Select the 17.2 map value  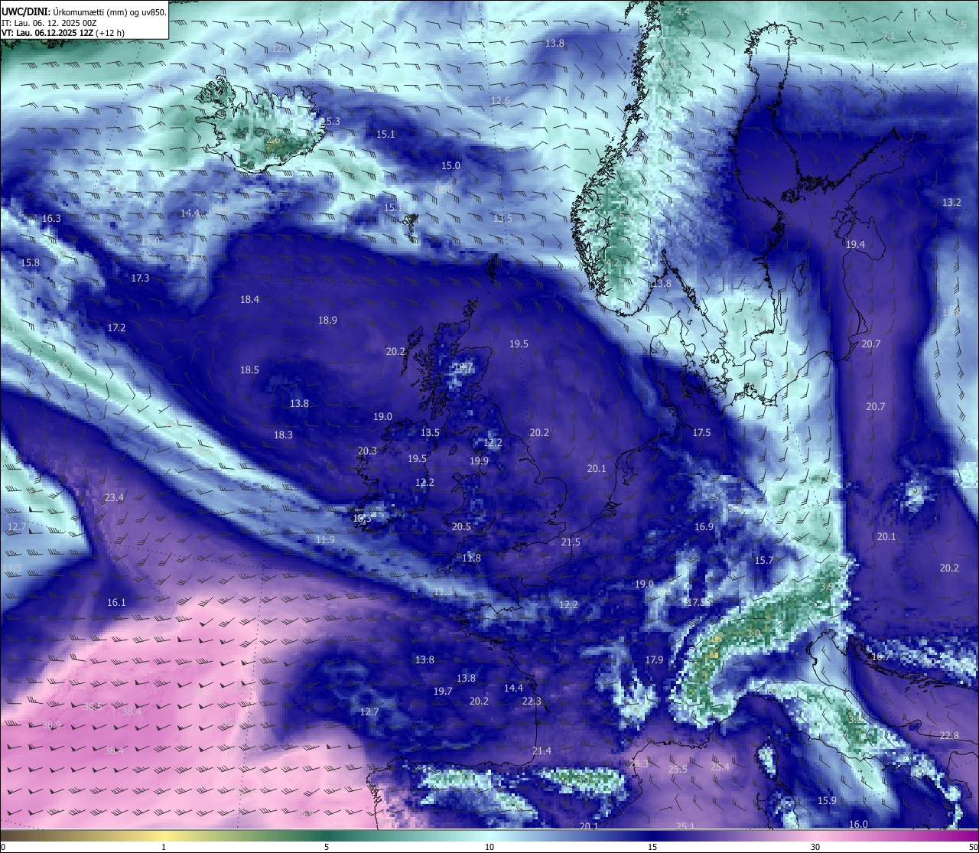tap(116, 327)
